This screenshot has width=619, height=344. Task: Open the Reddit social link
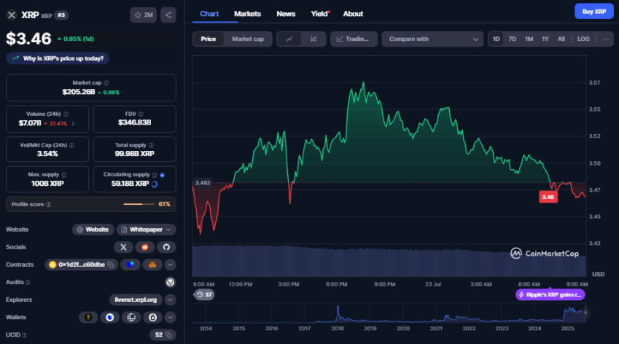tap(144, 247)
